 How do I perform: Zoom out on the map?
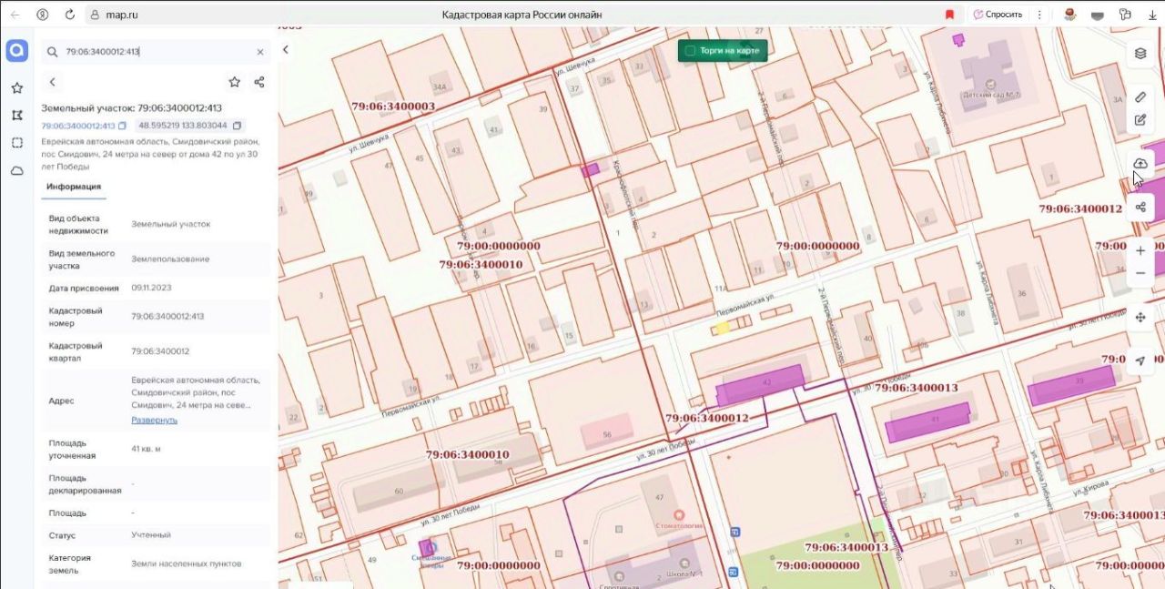(x=1140, y=274)
